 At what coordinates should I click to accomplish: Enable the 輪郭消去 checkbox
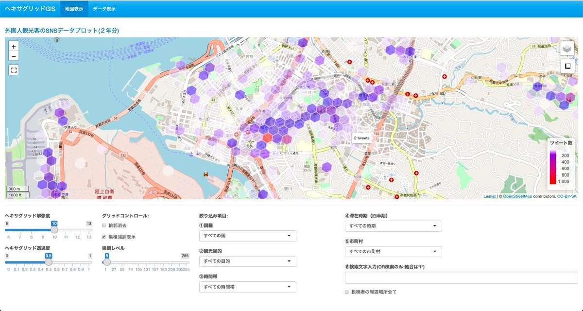(104, 225)
